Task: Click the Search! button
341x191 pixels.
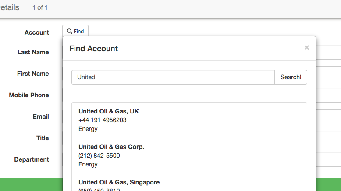Action: pyautogui.click(x=291, y=77)
